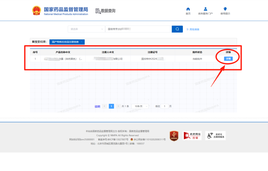Click the blue 详情 details button
The image size is (268, 171).
(228, 59)
